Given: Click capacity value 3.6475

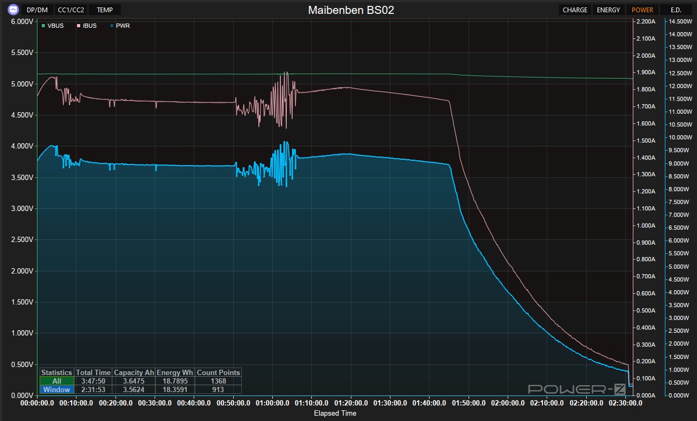Looking at the screenshot, I should coord(134,381).
